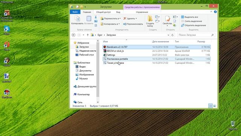Switch to the Вид tab
The width and height of the screenshot is (241, 136).
pyautogui.click(x=118, y=12)
